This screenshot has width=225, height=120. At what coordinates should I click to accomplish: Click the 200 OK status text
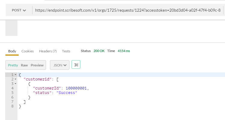click(x=99, y=51)
